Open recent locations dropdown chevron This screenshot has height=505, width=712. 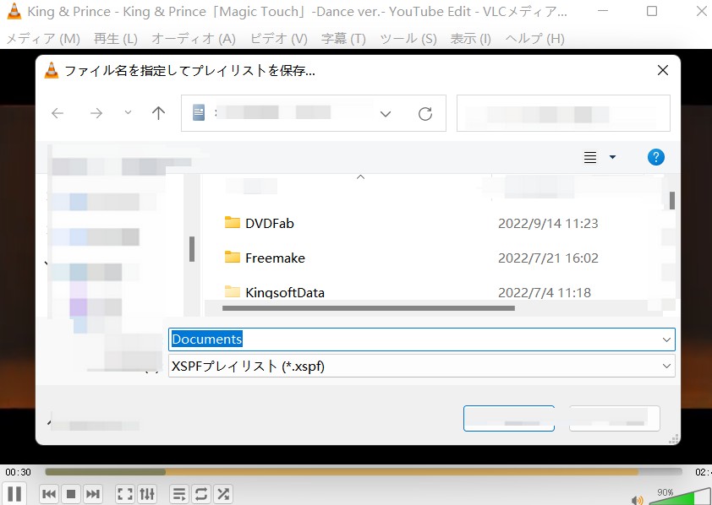128,112
